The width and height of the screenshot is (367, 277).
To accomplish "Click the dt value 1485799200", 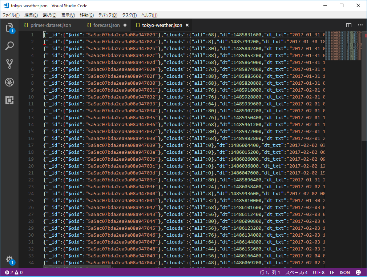I will tap(245, 42).
